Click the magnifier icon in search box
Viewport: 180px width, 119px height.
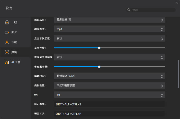click(129, 10)
